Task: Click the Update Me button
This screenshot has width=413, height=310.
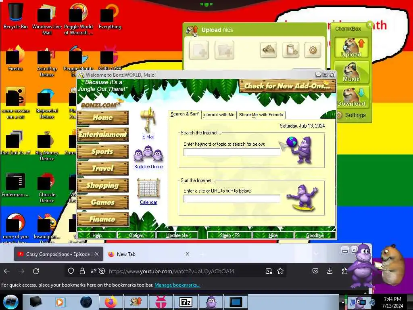Action: [177, 235]
